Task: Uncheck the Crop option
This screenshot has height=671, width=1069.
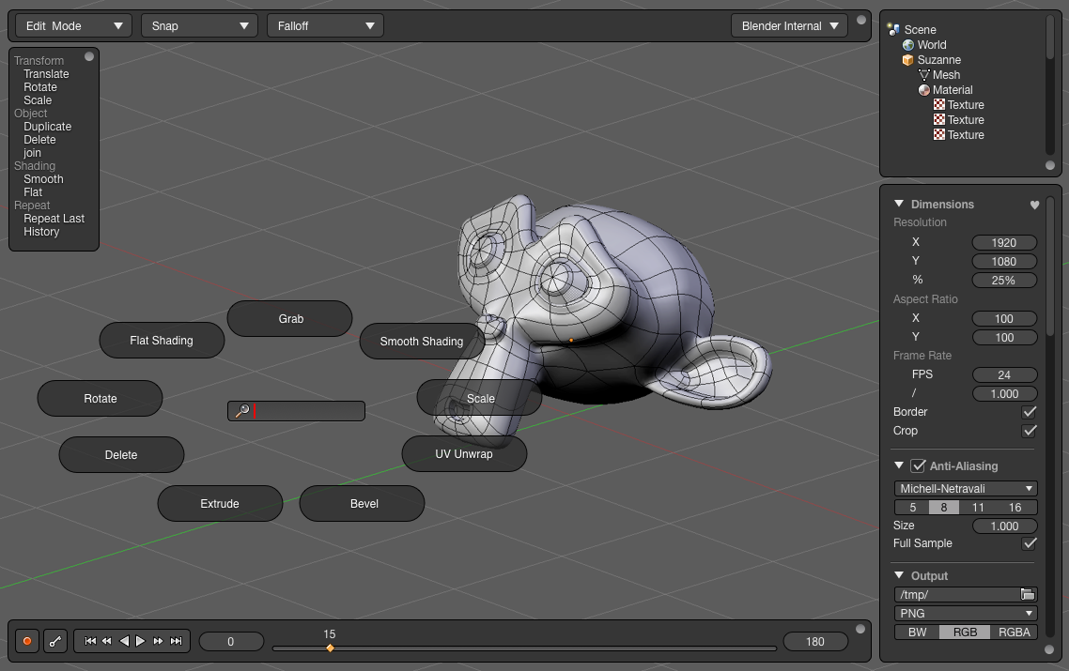Action: [x=1029, y=431]
